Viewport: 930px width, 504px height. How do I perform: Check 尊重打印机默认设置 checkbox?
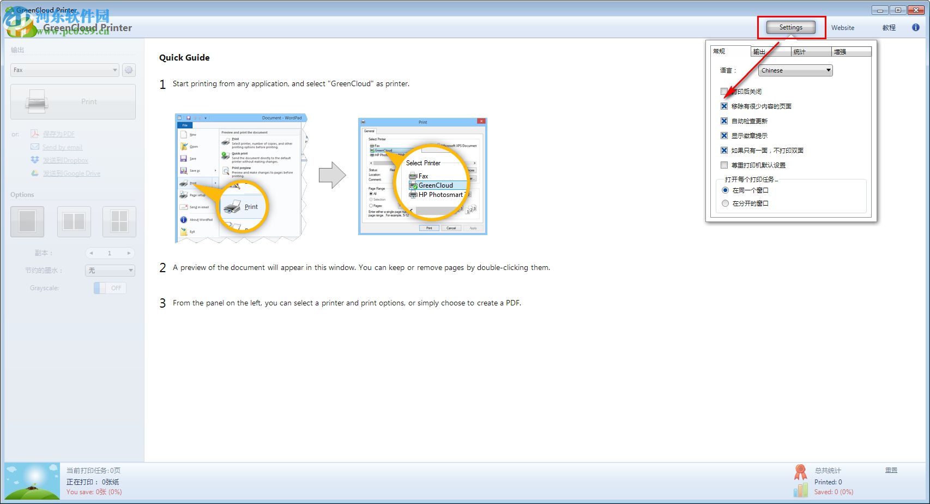coord(724,165)
